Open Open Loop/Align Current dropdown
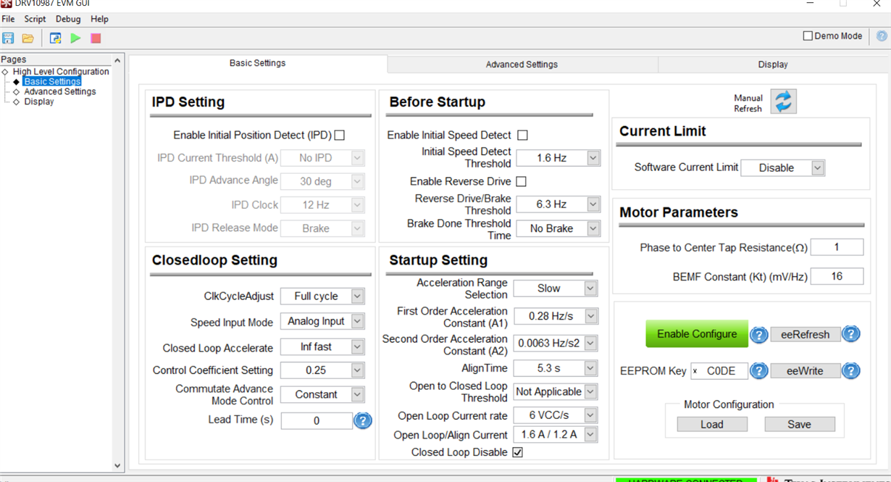This screenshot has height=482, width=891. (x=556, y=435)
